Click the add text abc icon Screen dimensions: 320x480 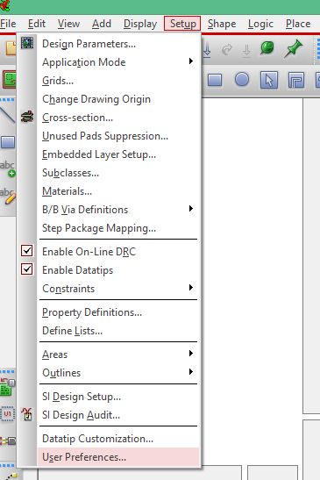point(8,168)
